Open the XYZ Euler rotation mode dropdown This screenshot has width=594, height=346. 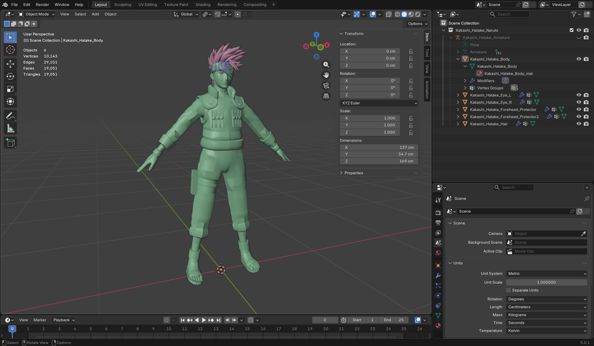pos(379,103)
